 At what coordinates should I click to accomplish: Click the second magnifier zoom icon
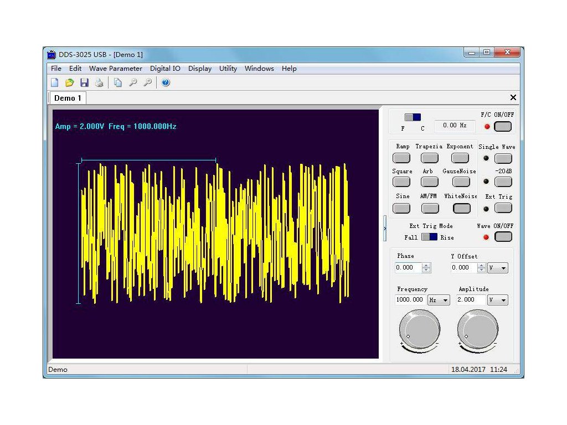(147, 83)
